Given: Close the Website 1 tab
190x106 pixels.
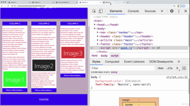Looking at the screenshot, I should pyautogui.click(x=29, y=2).
